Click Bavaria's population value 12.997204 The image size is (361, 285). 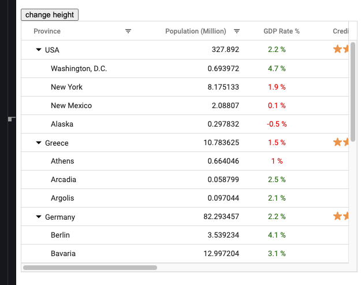point(223,254)
